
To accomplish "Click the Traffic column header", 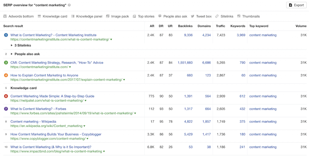I will point(221,26).
